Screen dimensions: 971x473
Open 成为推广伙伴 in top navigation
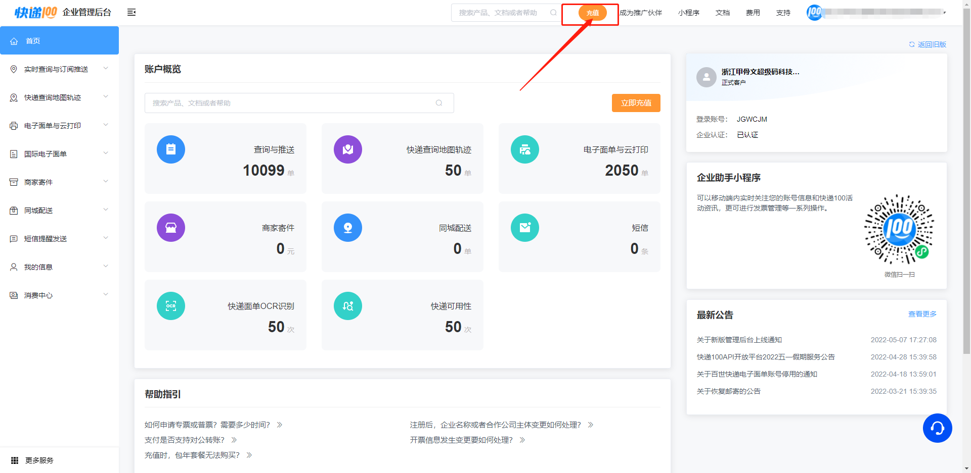[x=641, y=13]
